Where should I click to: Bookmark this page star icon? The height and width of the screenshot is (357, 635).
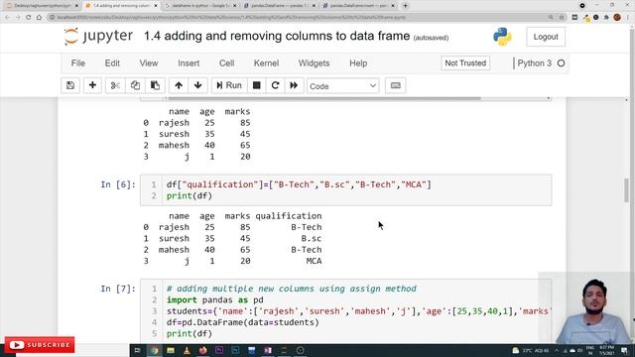pos(562,18)
